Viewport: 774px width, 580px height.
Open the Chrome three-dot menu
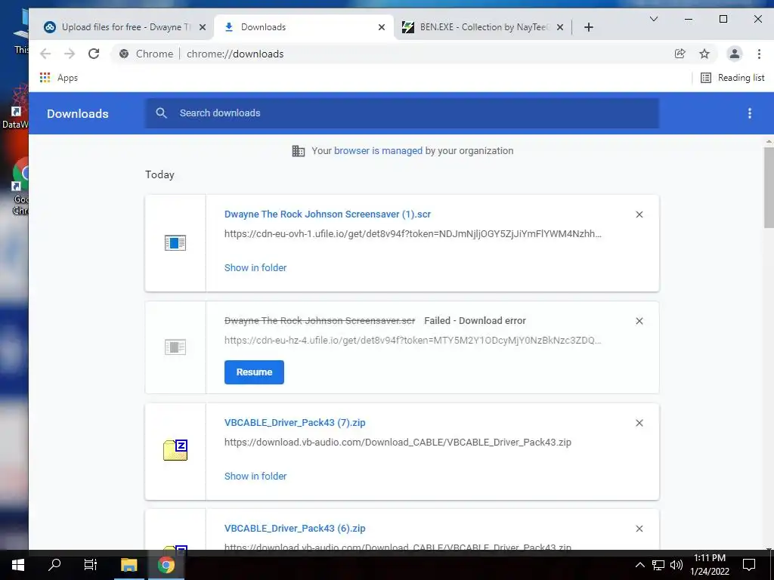(759, 54)
